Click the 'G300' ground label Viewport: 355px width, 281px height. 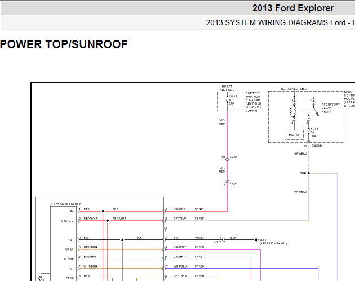[x=264, y=240]
